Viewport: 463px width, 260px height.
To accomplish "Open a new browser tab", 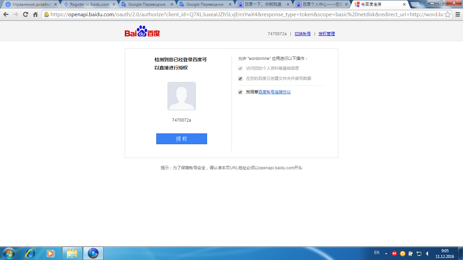I will click(x=416, y=4).
